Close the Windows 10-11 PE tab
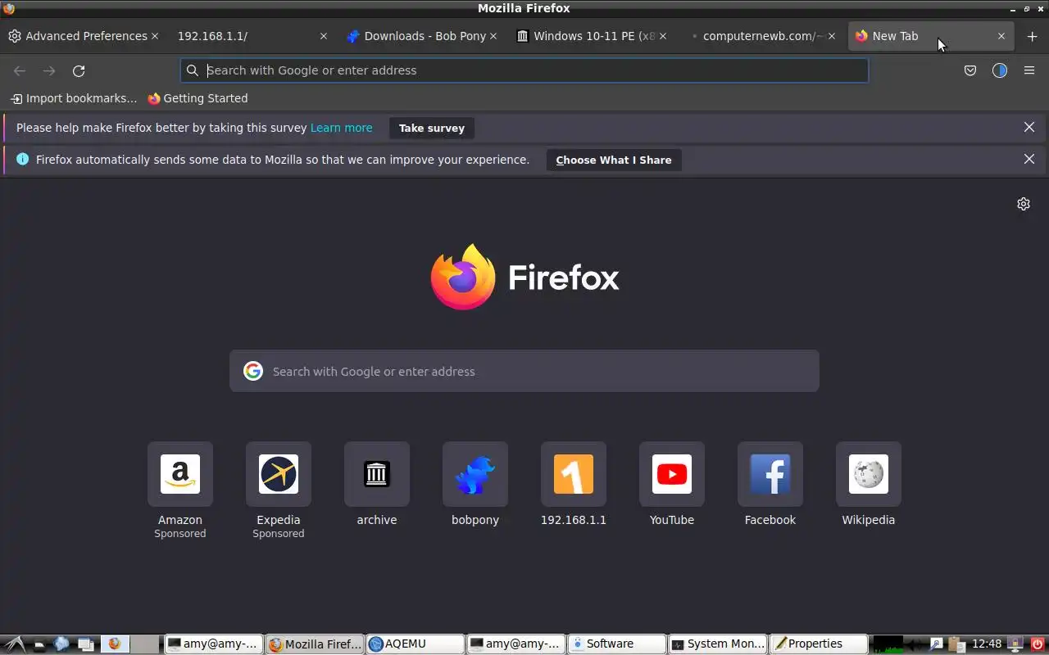Image resolution: width=1049 pixels, height=655 pixels. [662, 36]
